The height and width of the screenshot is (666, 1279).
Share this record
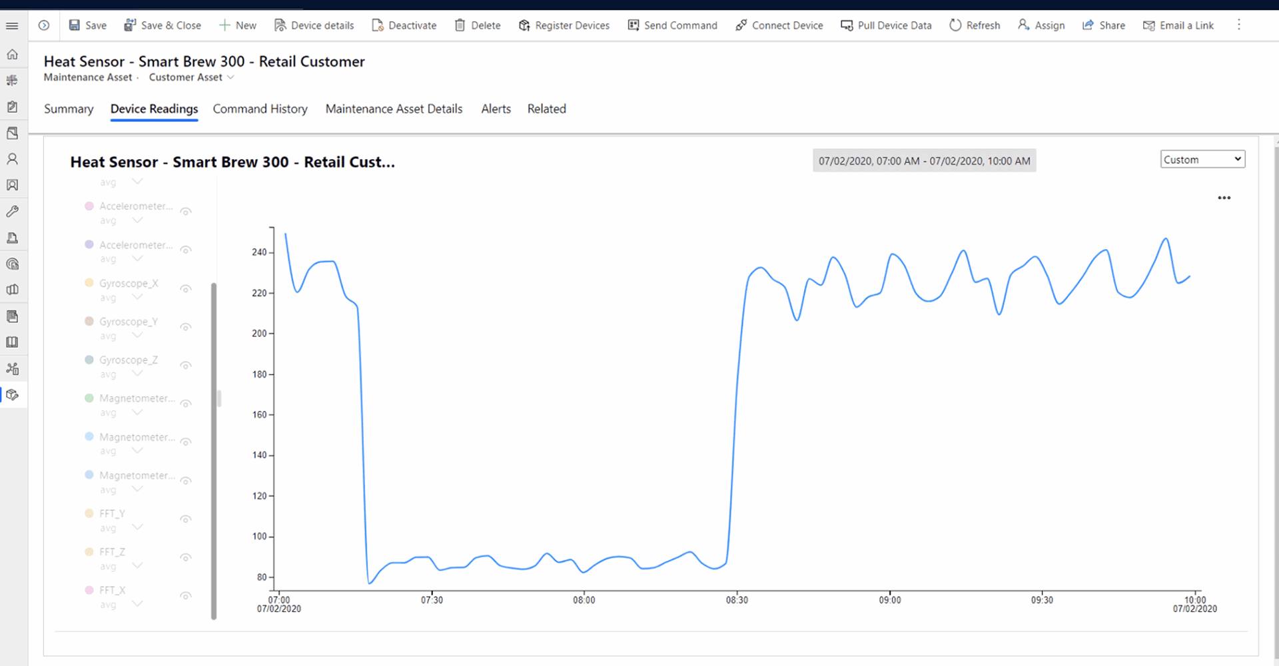(x=1103, y=25)
